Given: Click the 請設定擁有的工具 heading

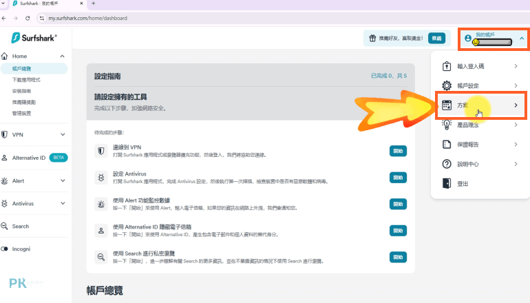Looking at the screenshot, I should (120, 97).
